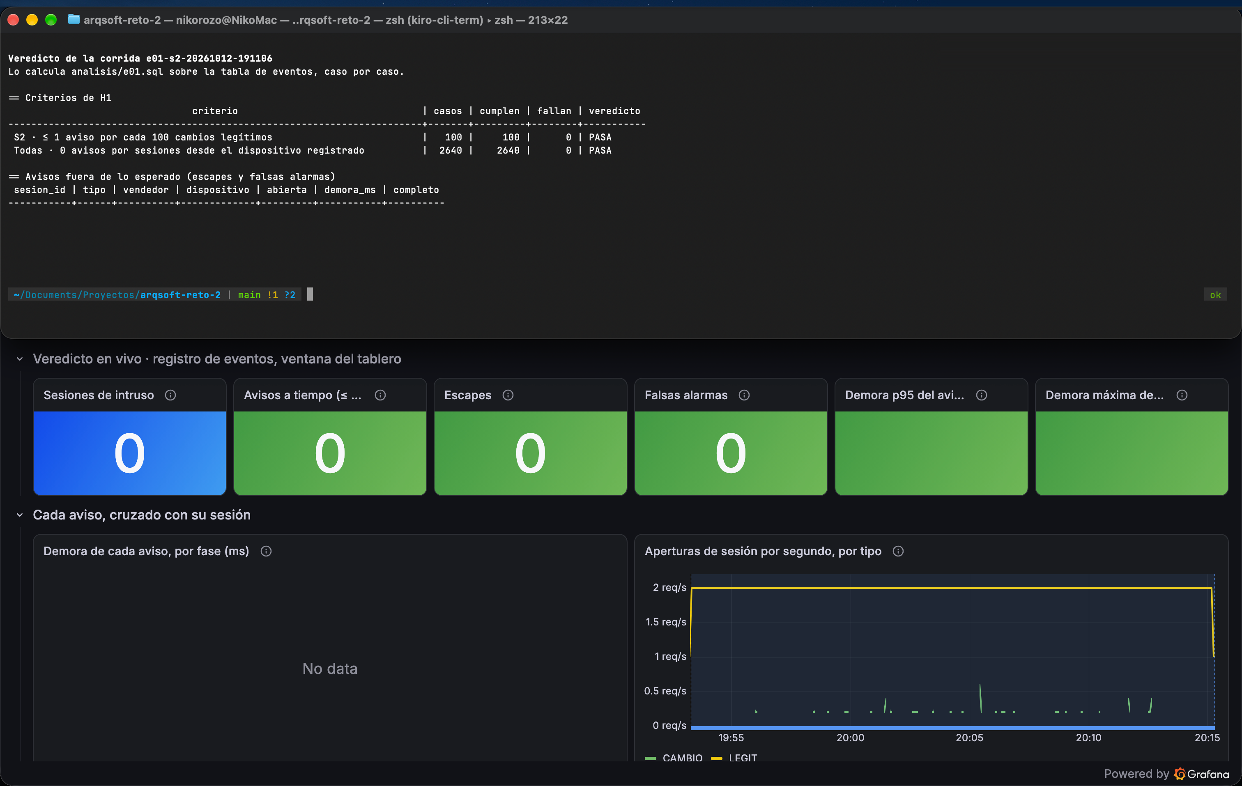Click info icon on Aperturas de sesión panel
This screenshot has width=1242, height=786.
pyautogui.click(x=898, y=552)
